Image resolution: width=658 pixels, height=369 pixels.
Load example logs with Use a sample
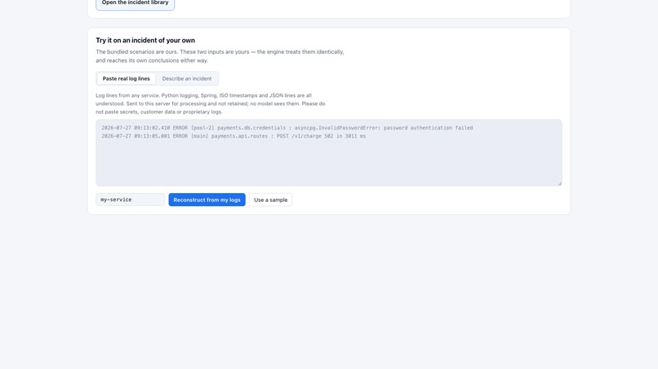[x=271, y=200]
